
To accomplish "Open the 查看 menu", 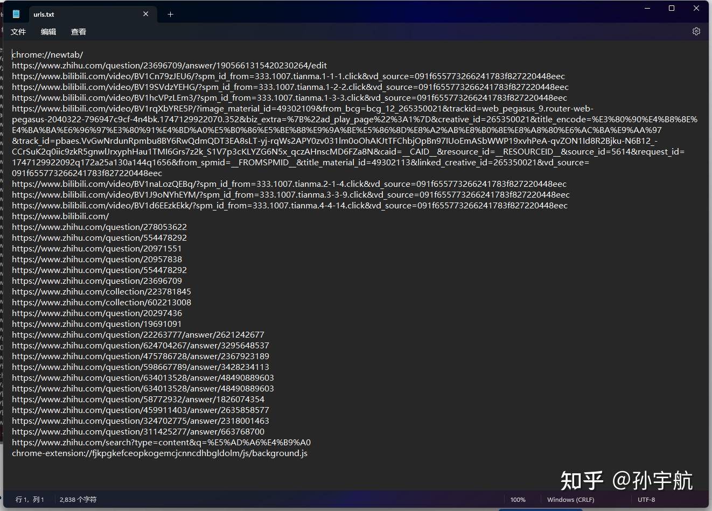I will pos(79,32).
